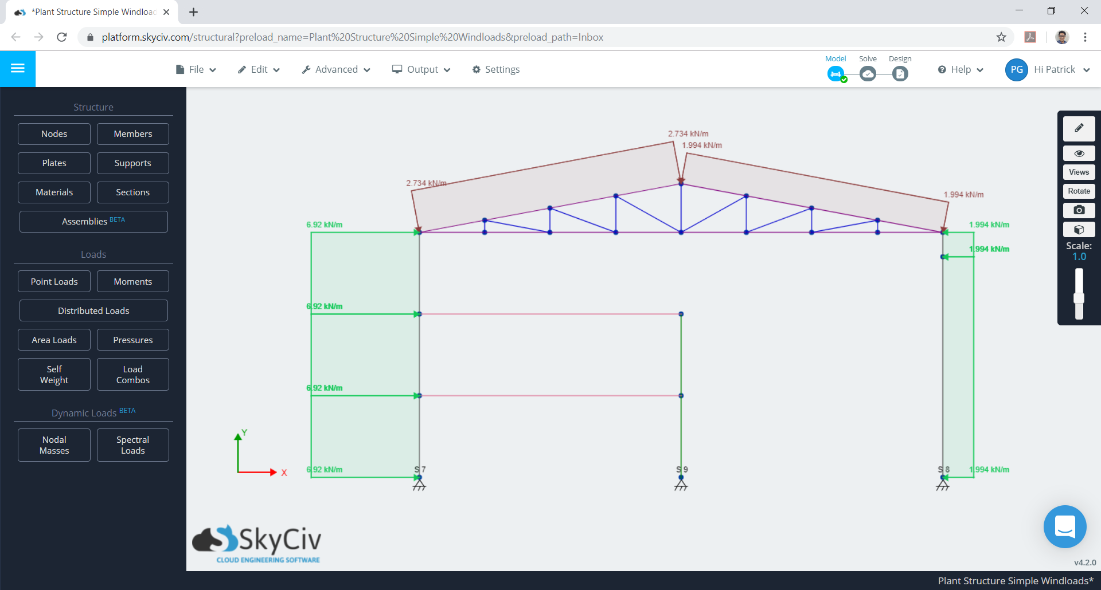Image resolution: width=1101 pixels, height=590 pixels.
Task: Open the Chrome profile avatar
Action: point(1062,37)
